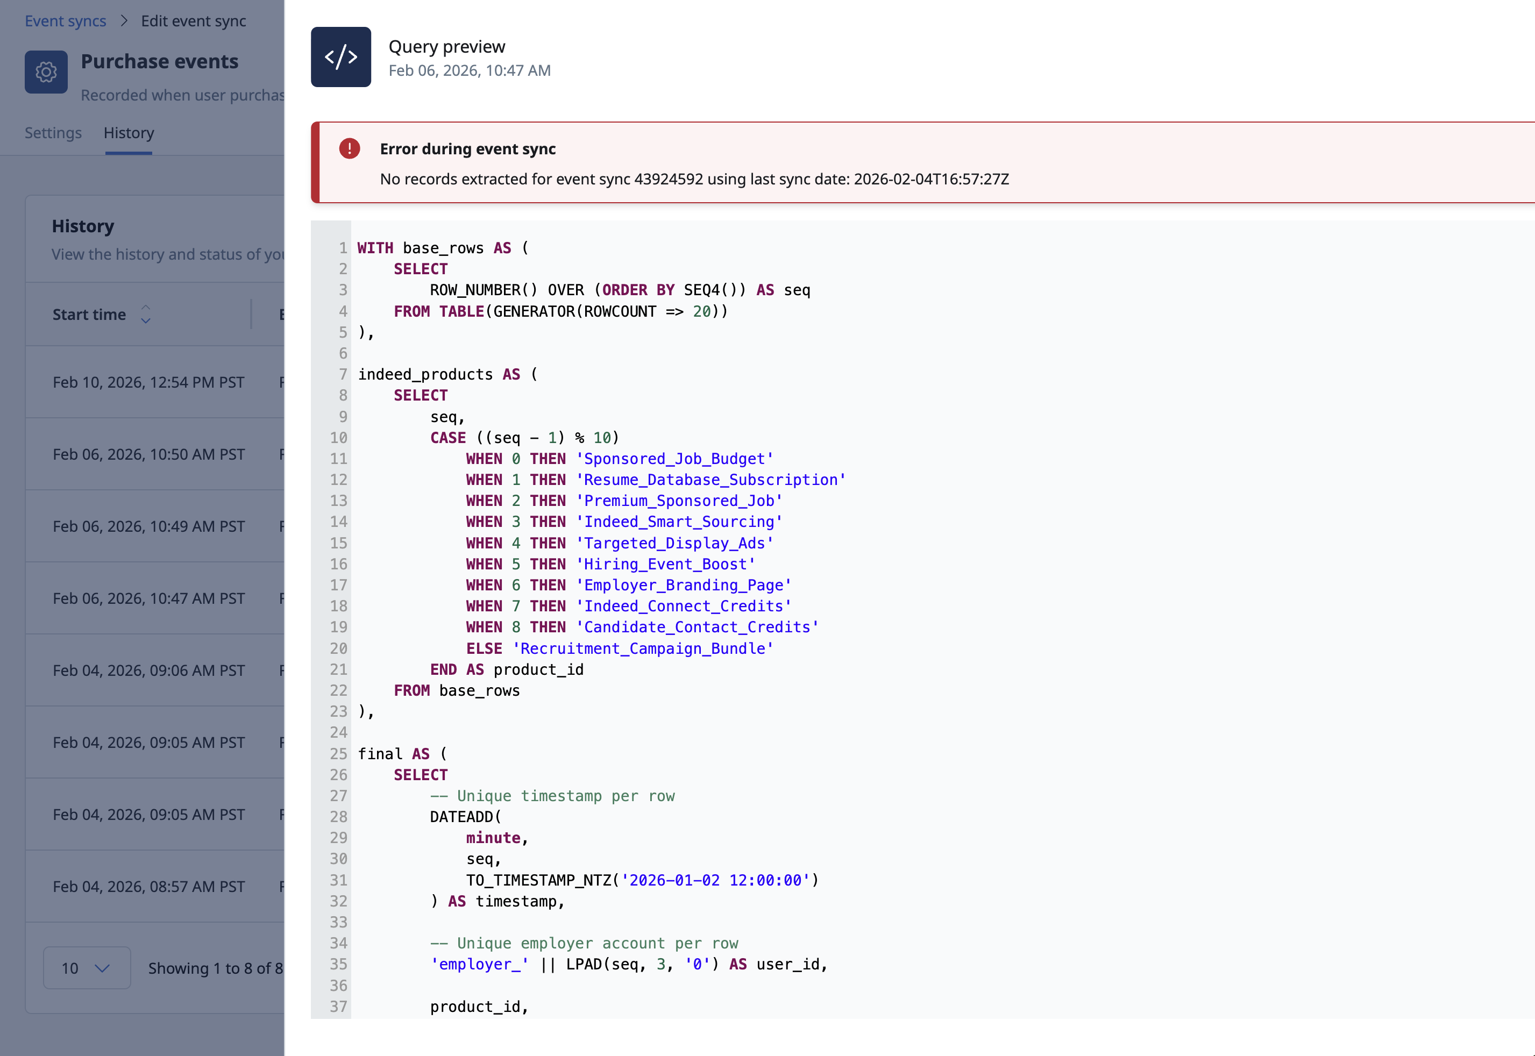Click the Query preview title
This screenshot has width=1535, height=1056.
[447, 46]
